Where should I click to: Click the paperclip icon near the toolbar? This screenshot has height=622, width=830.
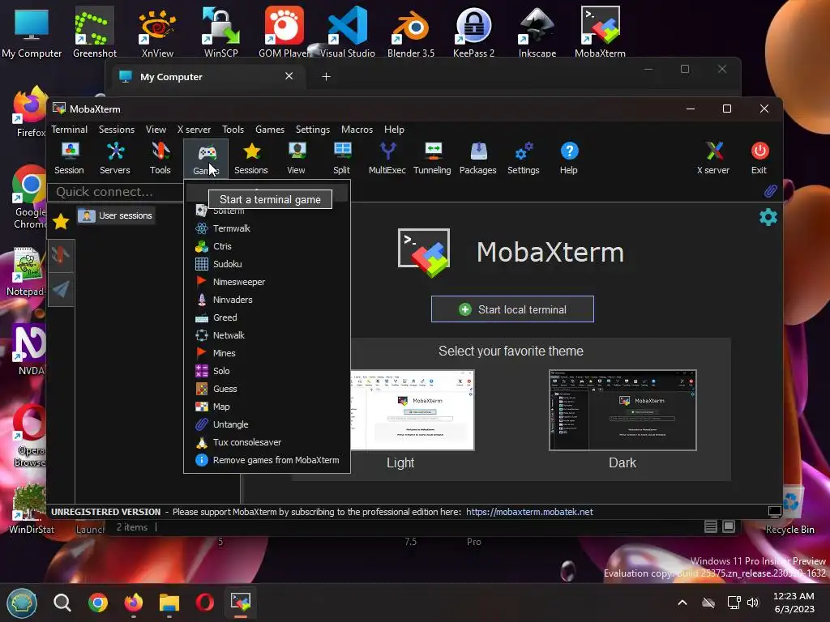(x=770, y=191)
